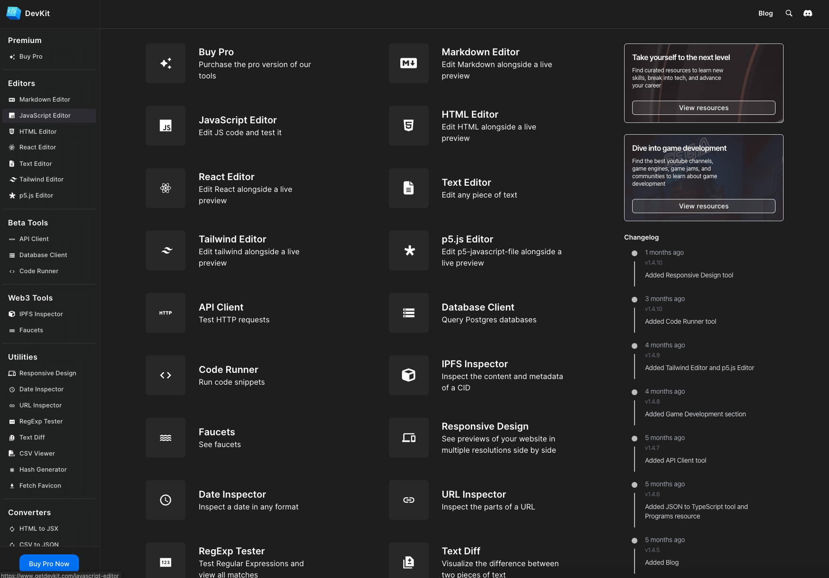Open the Database Client card title
This screenshot has width=829, height=578.
[x=478, y=307]
